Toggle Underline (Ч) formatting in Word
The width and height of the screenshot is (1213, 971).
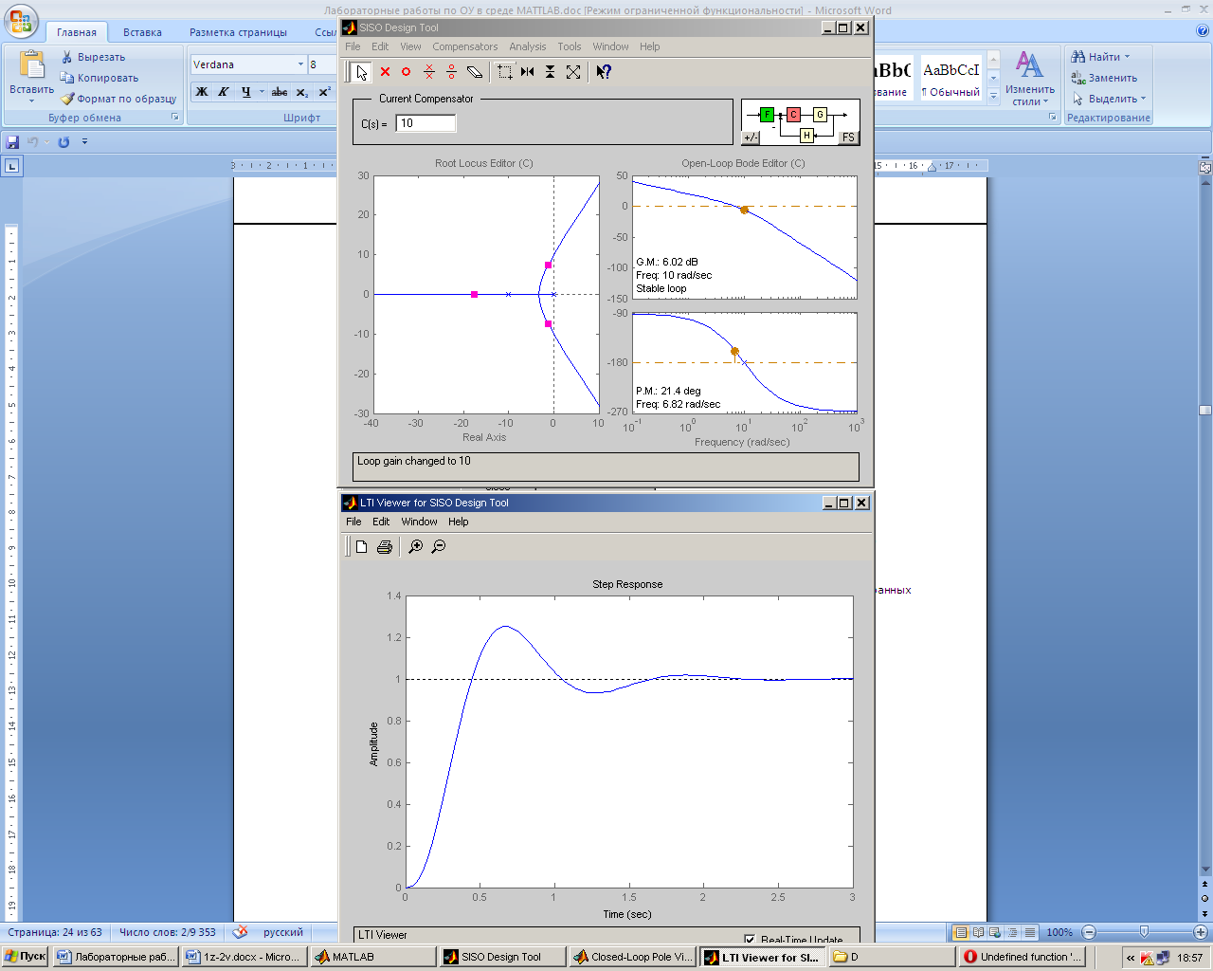point(245,92)
